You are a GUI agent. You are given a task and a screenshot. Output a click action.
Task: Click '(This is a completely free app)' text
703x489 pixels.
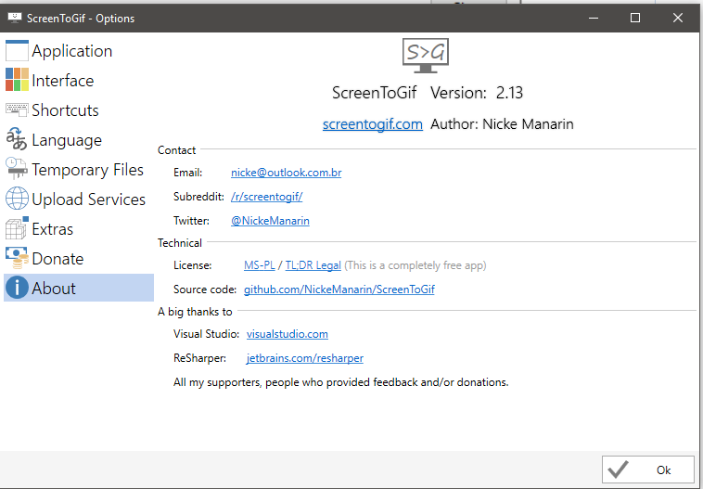[415, 265]
